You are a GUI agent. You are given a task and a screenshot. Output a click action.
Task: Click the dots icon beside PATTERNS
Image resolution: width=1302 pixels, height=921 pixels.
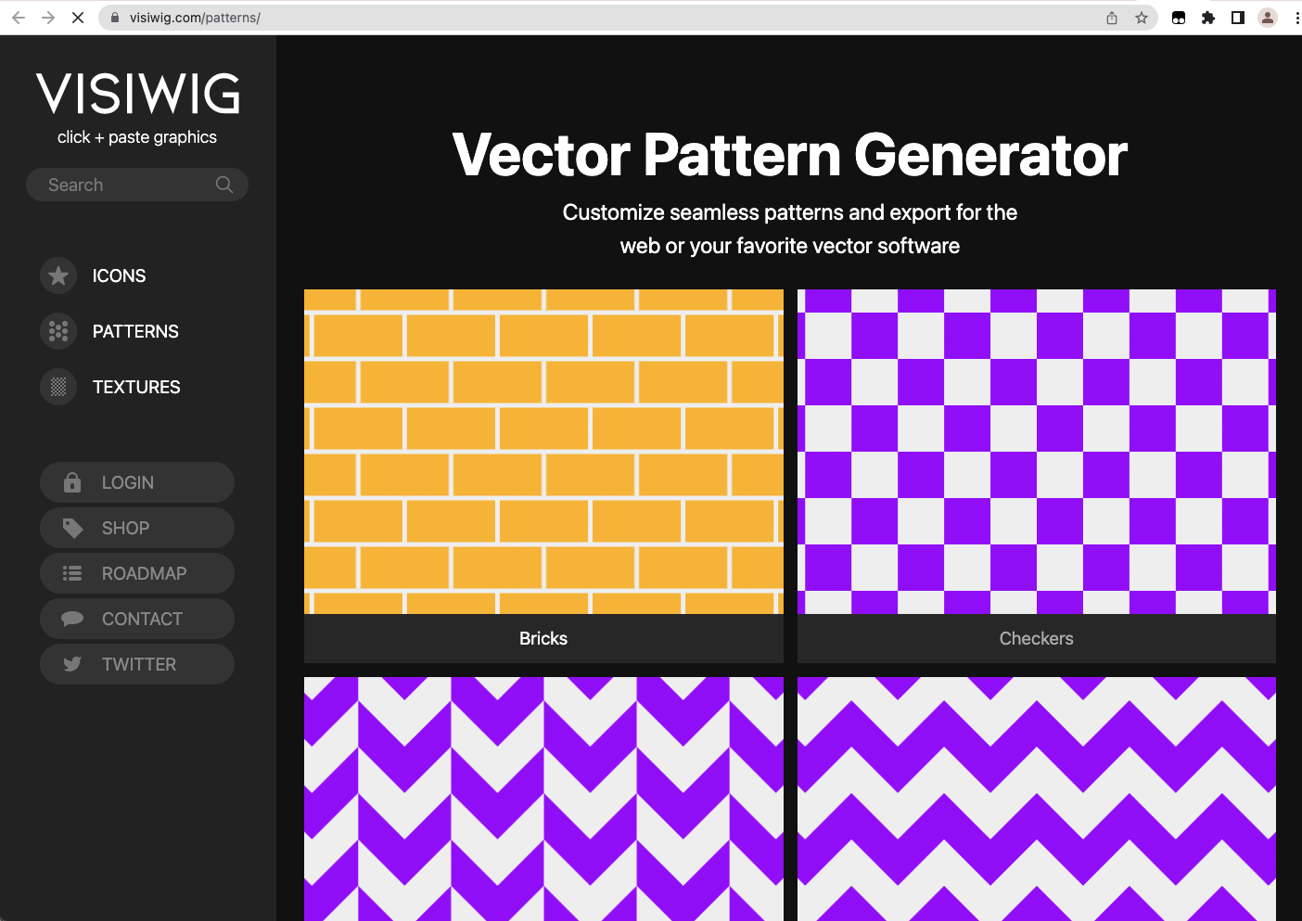coord(58,331)
